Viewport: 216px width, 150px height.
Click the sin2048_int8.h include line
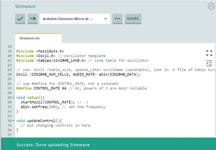point(83,60)
